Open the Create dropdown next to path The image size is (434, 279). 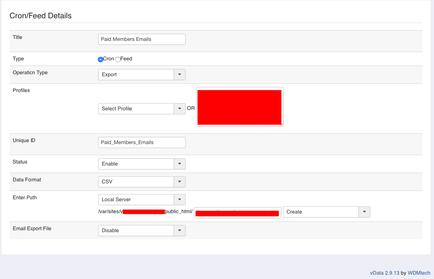[x=327, y=212]
